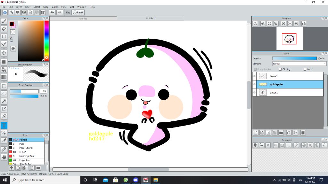Click the cloud save icon in top toolbar
Screen dimensions: 328x184
pos(5,12)
